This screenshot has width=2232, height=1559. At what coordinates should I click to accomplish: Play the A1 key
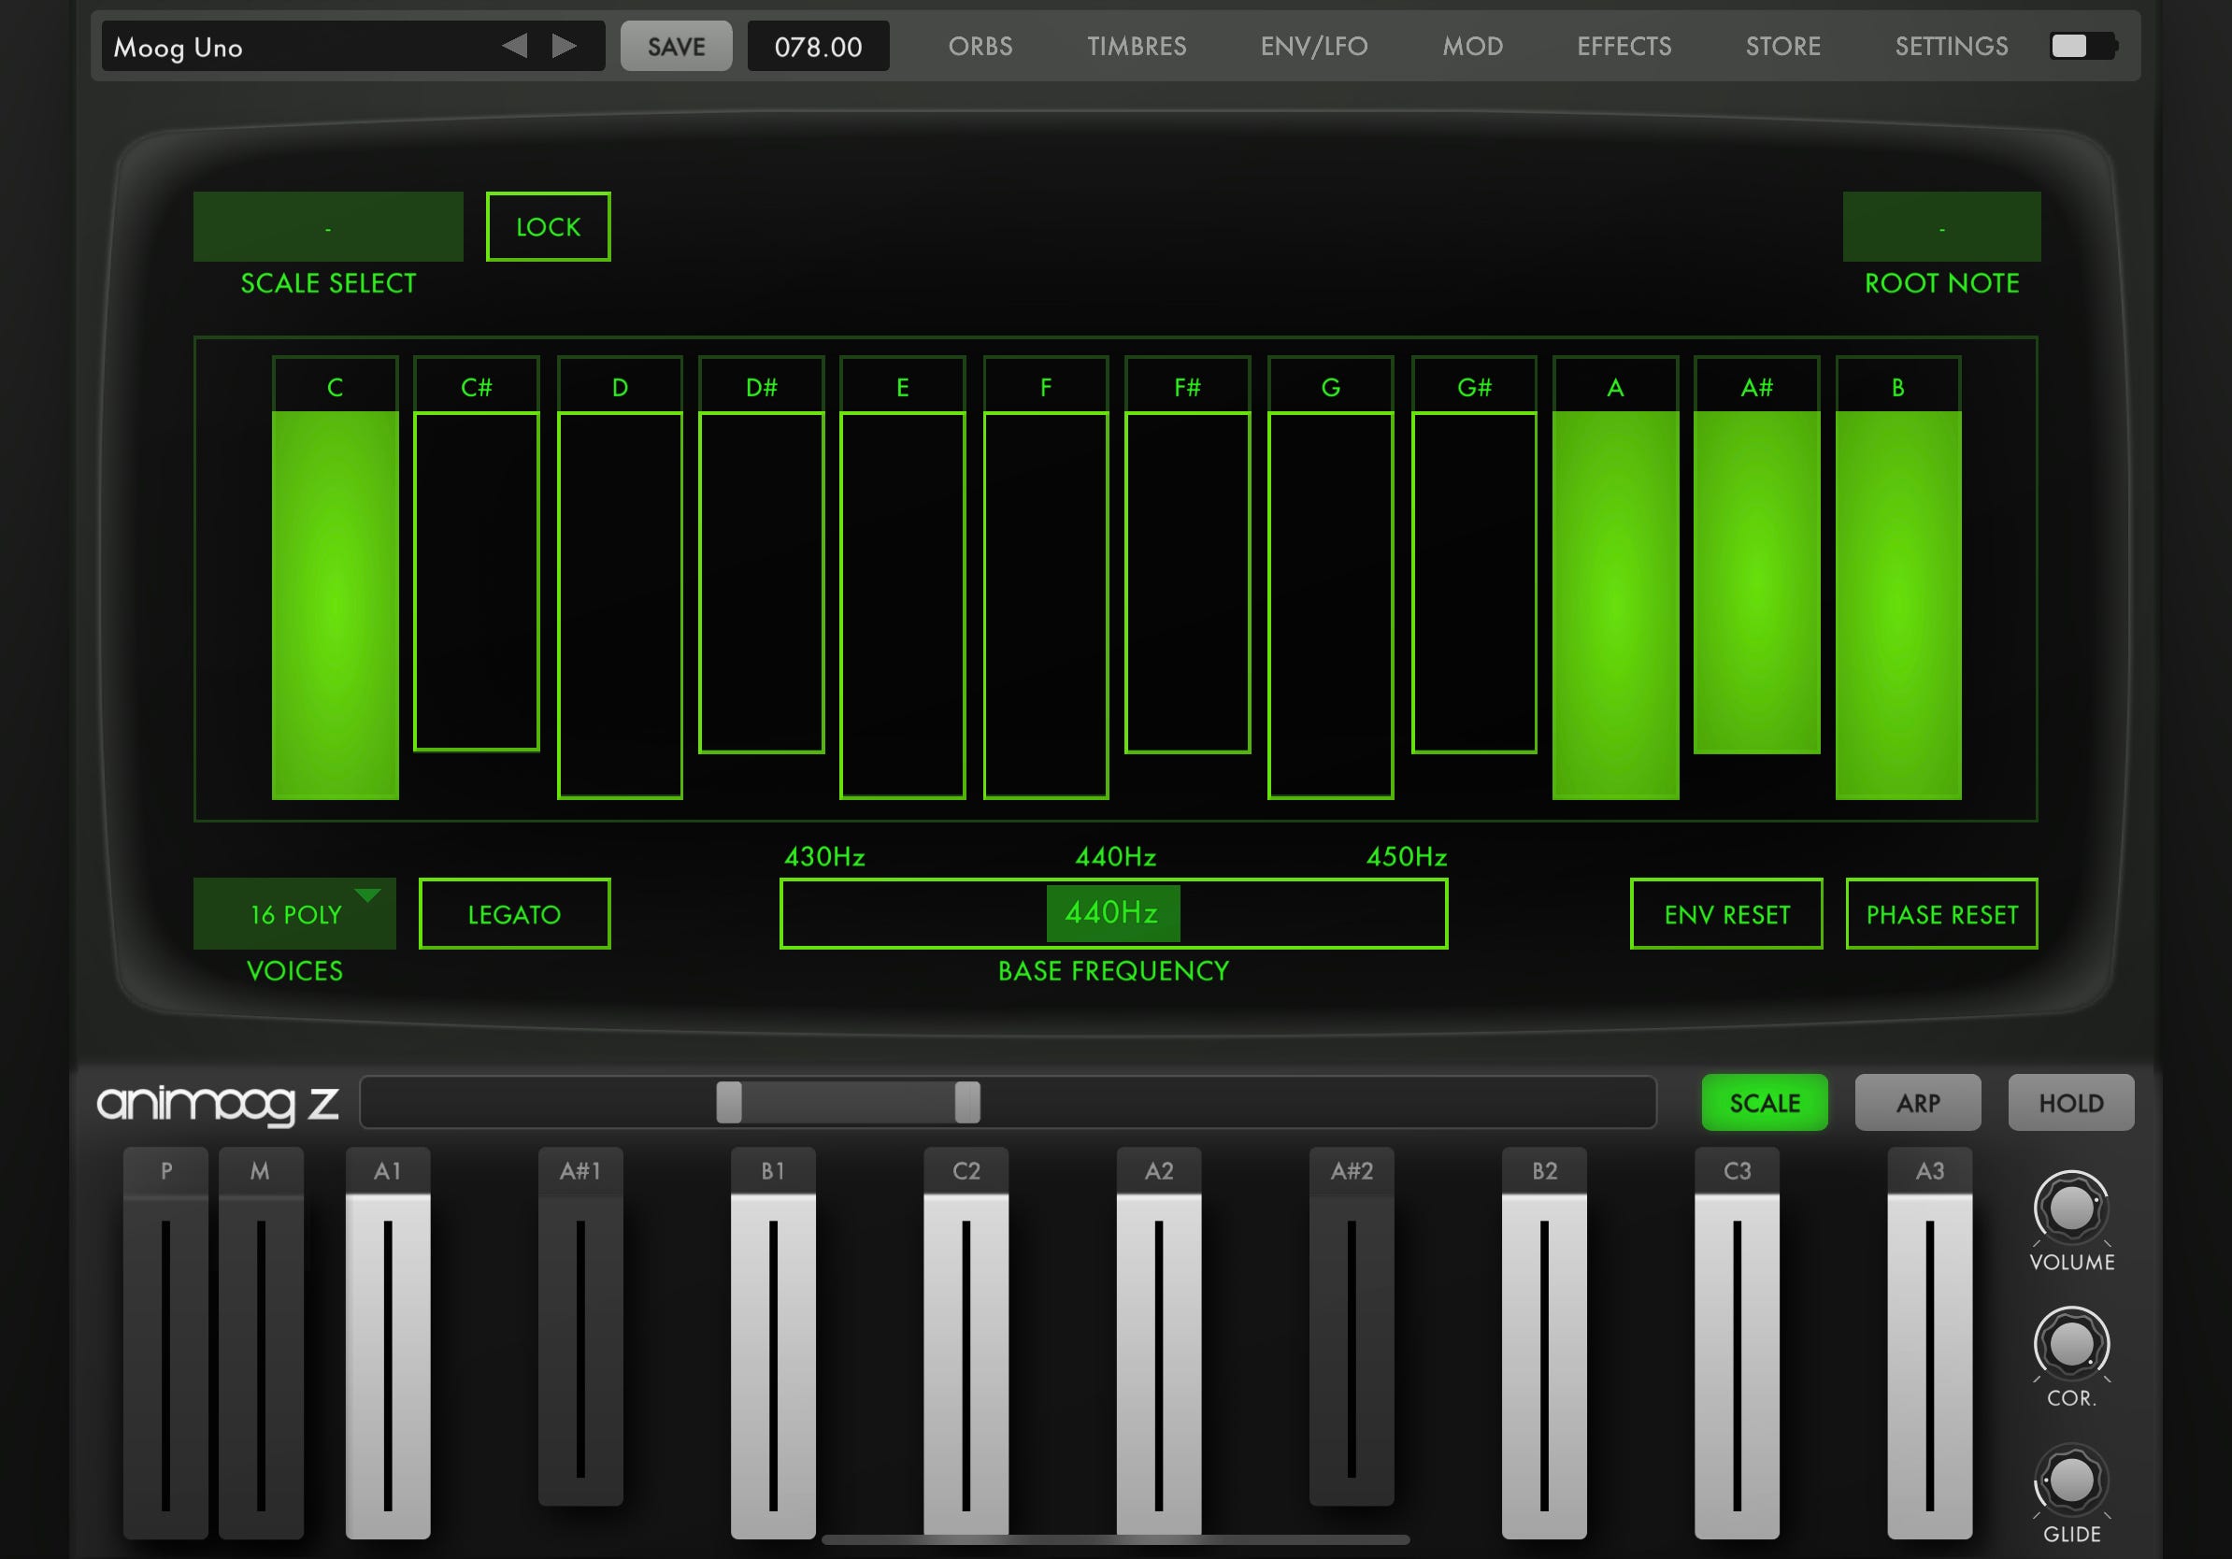click(388, 1342)
